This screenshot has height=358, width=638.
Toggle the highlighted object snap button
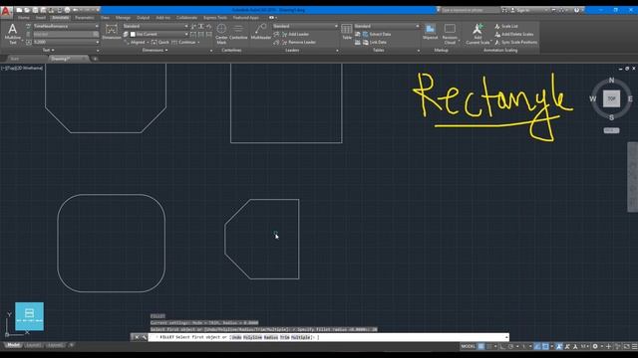[x=545, y=346]
